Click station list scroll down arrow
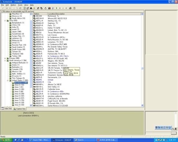The height and width of the screenshot is (142, 178). tap(142, 105)
